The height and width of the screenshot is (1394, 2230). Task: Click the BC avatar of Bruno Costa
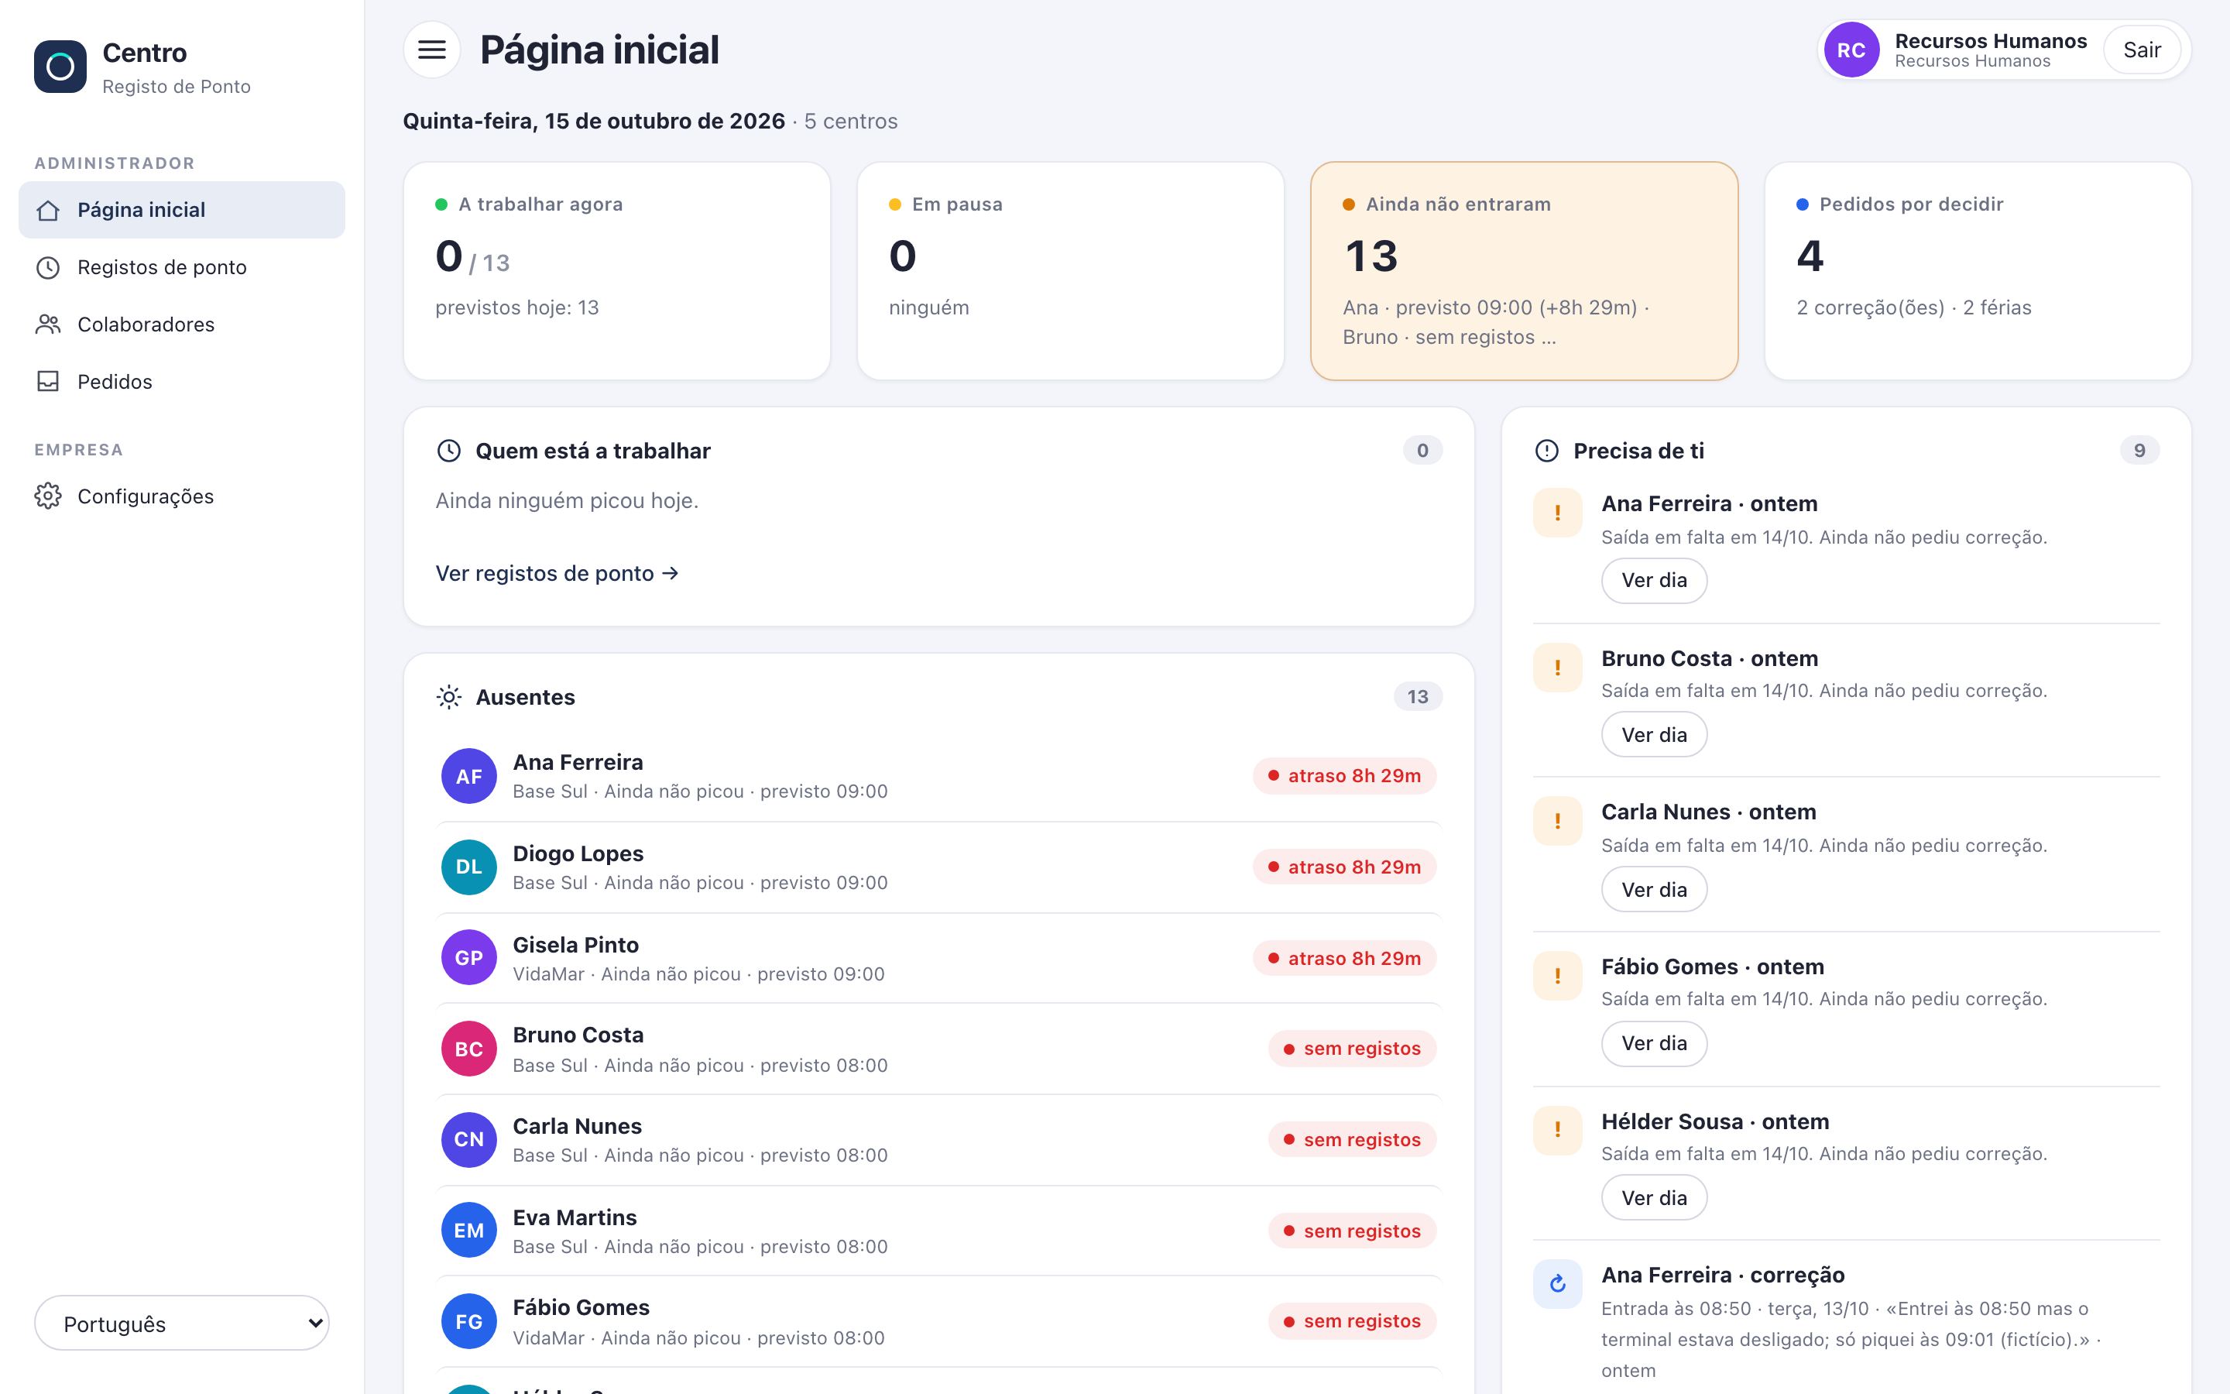pyautogui.click(x=469, y=1049)
